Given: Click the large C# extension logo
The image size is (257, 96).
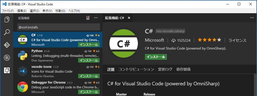Looking at the screenshot, I should click(x=124, y=43).
